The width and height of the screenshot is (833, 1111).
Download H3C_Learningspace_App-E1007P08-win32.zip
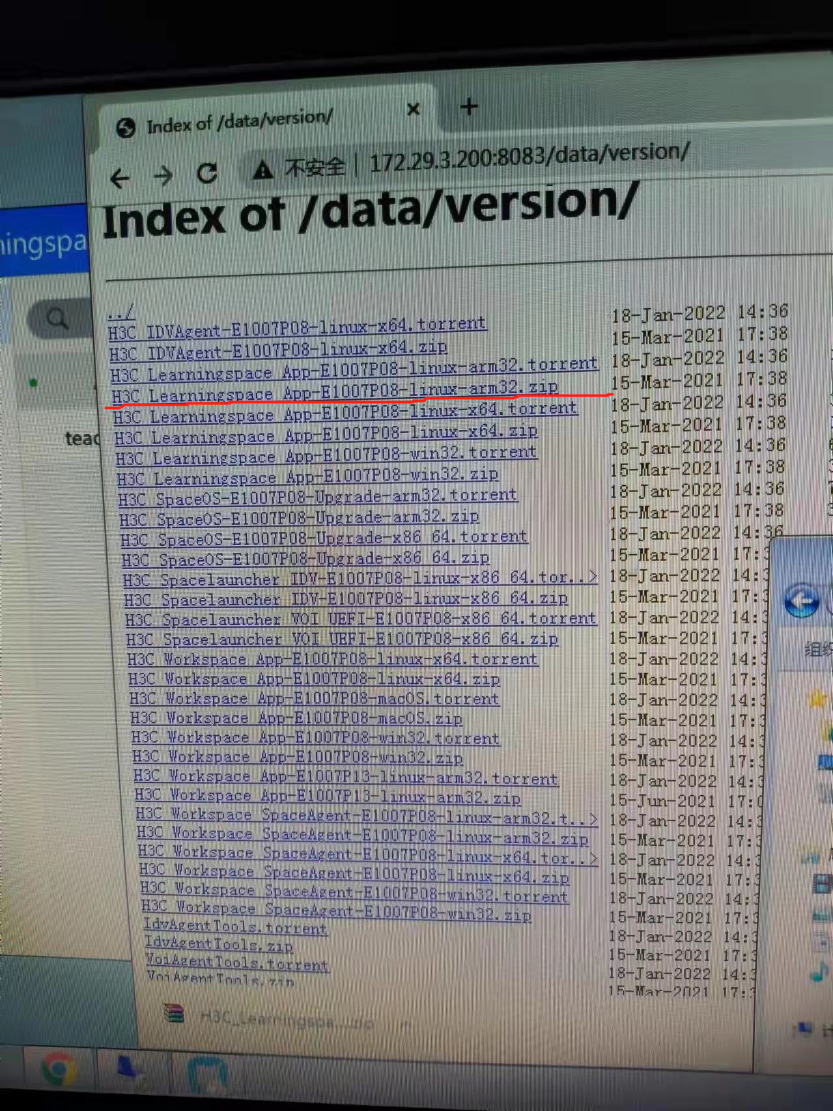coord(308,476)
